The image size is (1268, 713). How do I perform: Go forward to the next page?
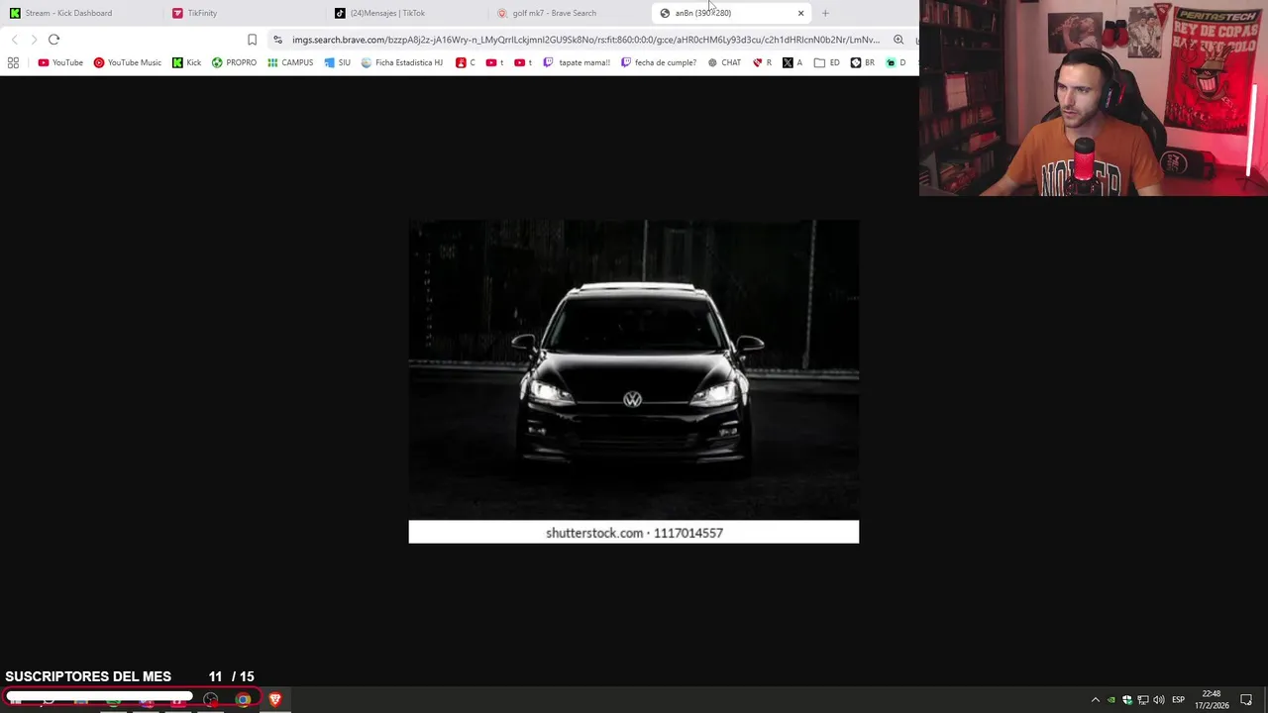34,40
